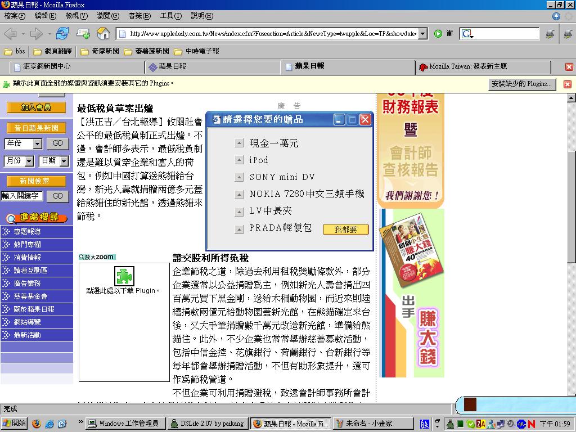This screenshot has width=576, height=432.
Task: Switch to Windows 工作管理員 taskbar window
Action: tap(126, 424)
